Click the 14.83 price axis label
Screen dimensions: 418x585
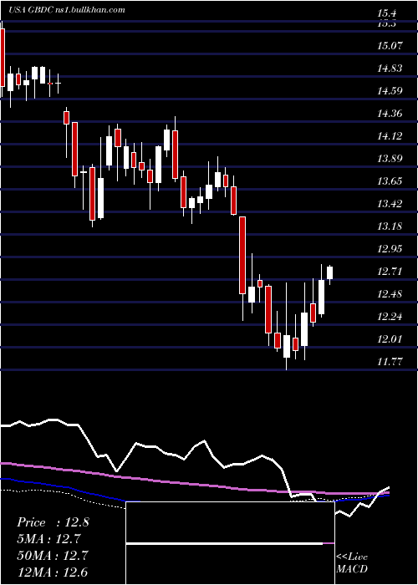[x=390, y=69]
